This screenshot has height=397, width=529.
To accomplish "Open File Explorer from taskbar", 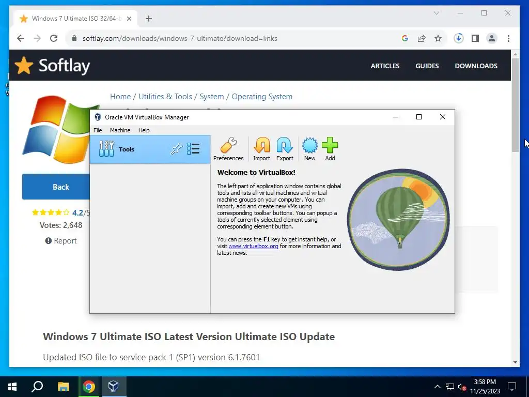I will coord(63,387).
